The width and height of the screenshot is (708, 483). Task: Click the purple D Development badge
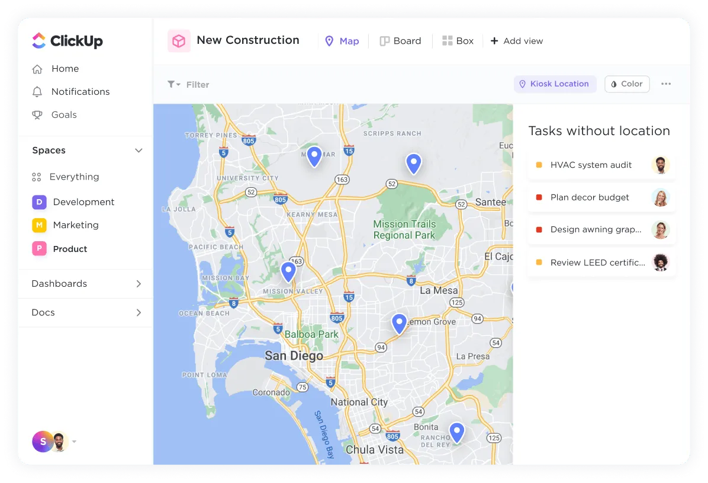click(39, 202)
